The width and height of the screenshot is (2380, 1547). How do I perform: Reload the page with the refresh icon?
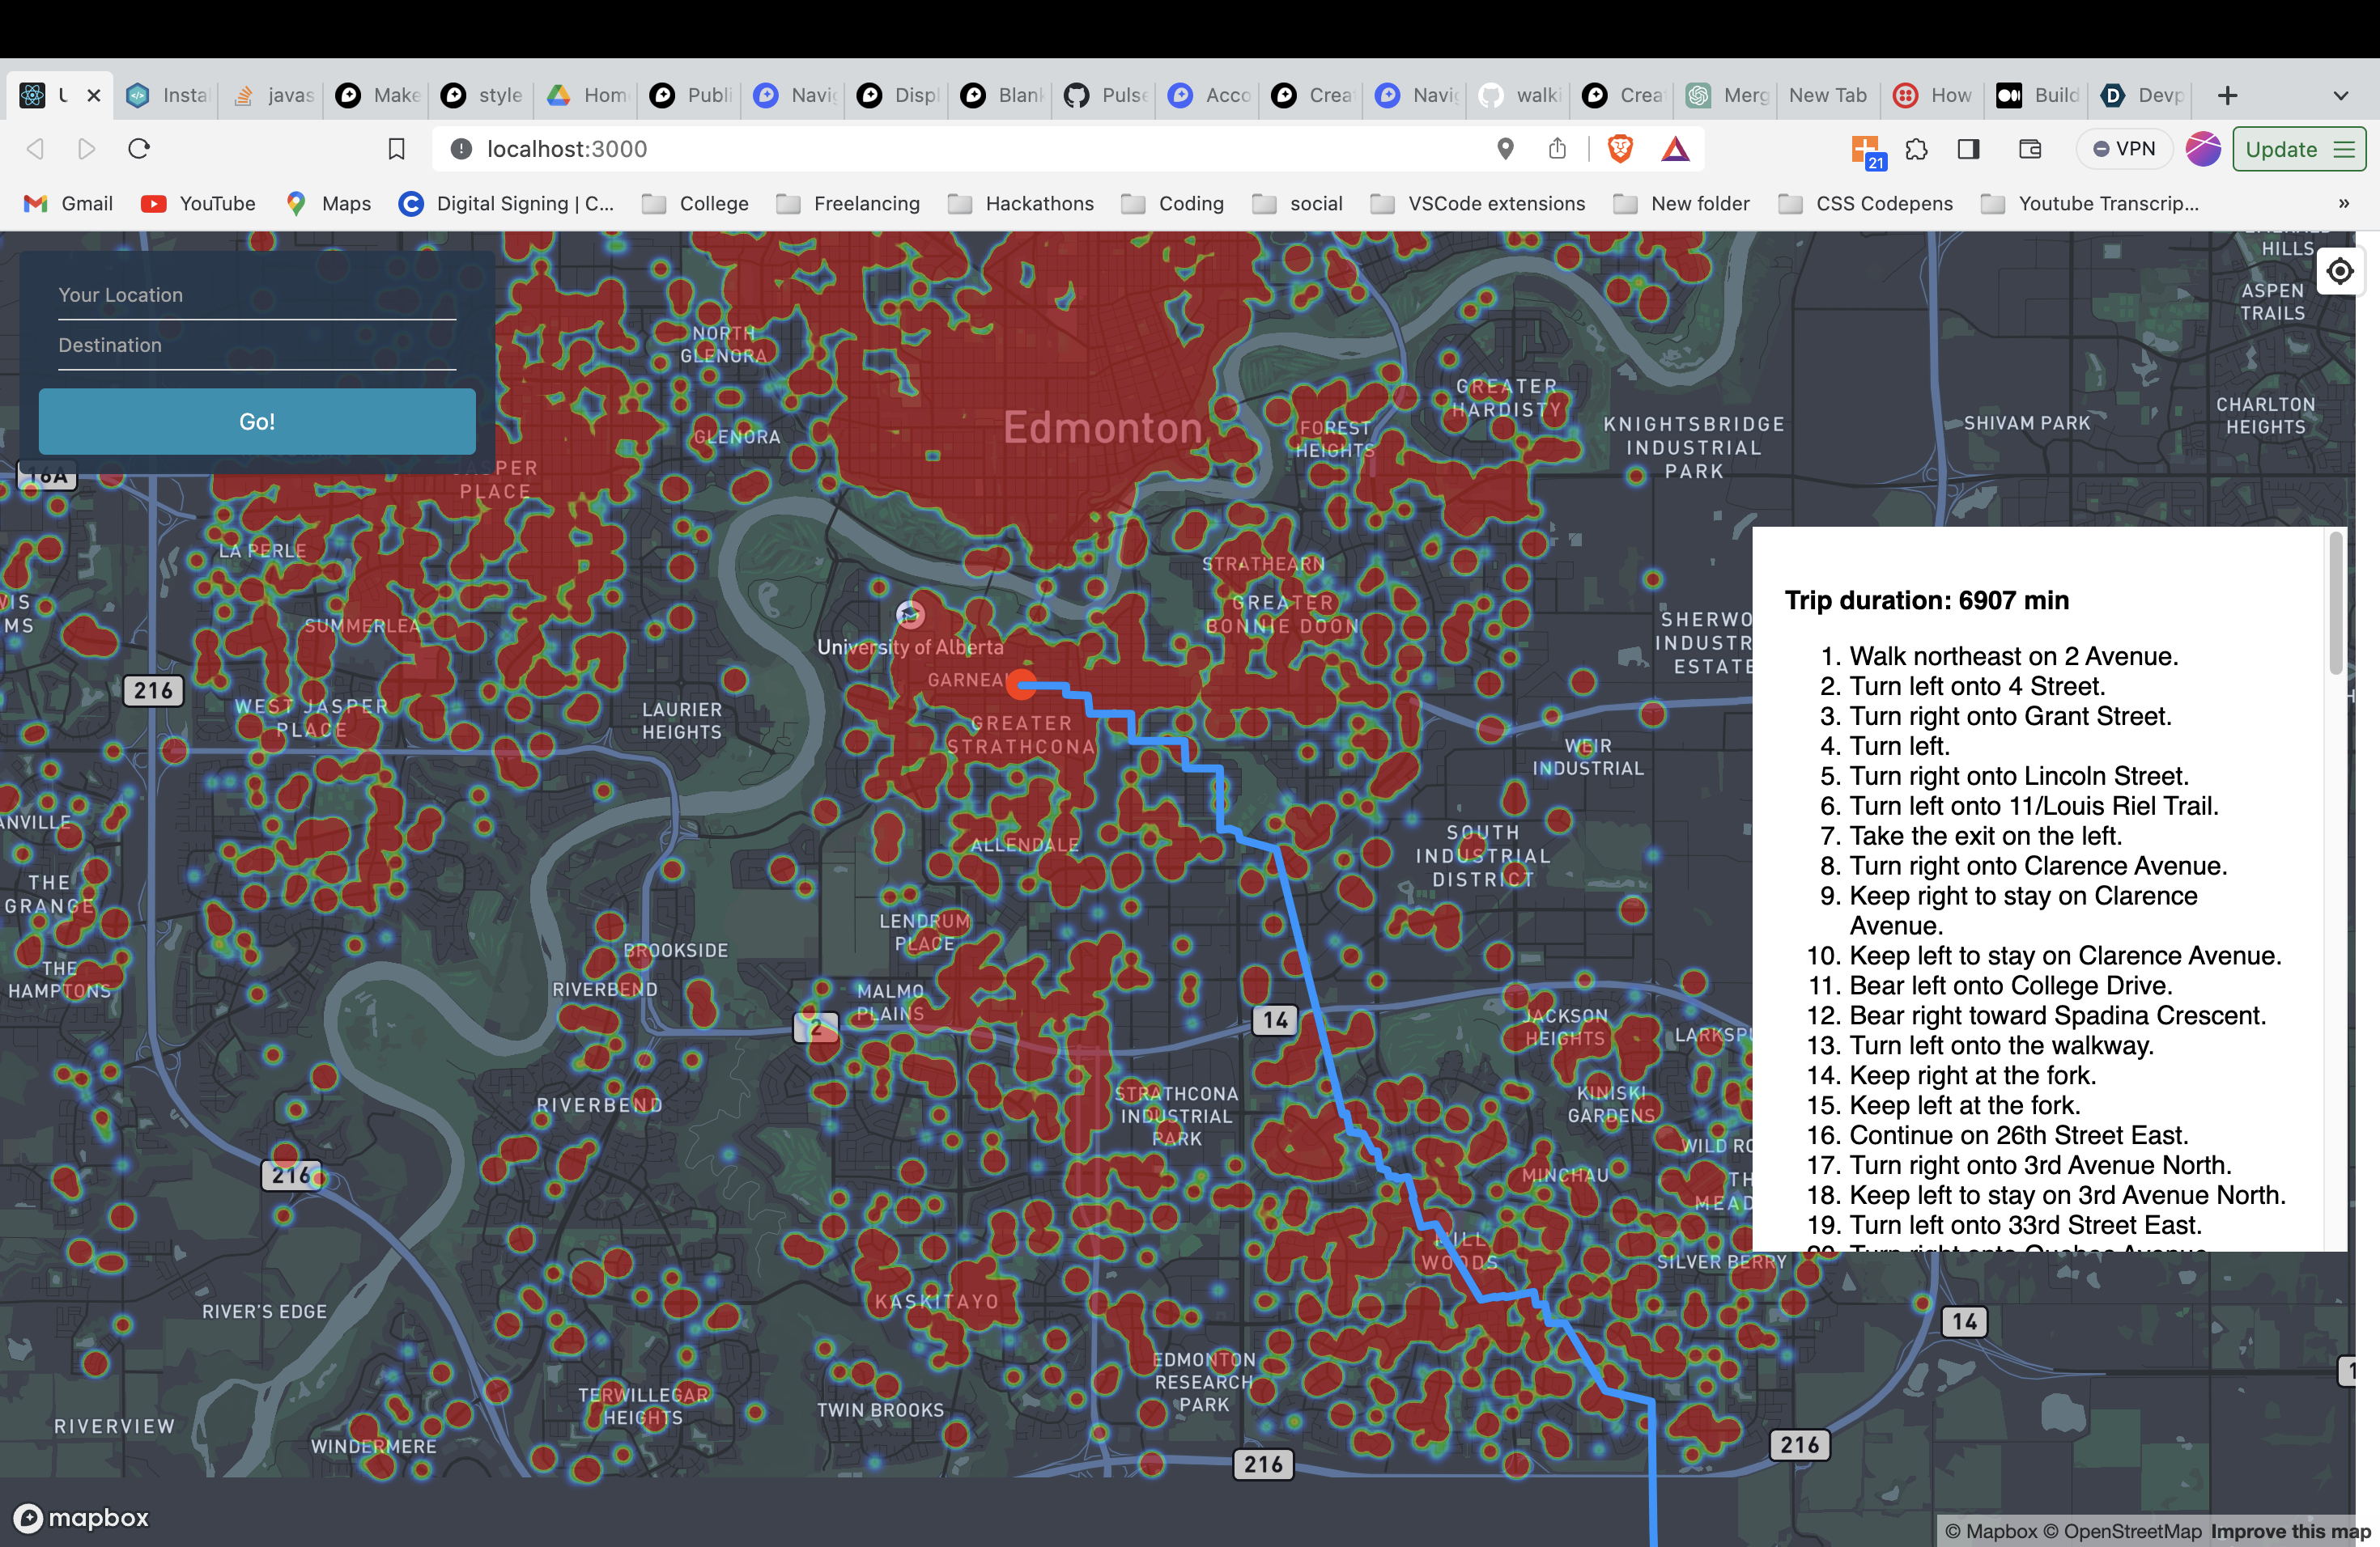139,149
